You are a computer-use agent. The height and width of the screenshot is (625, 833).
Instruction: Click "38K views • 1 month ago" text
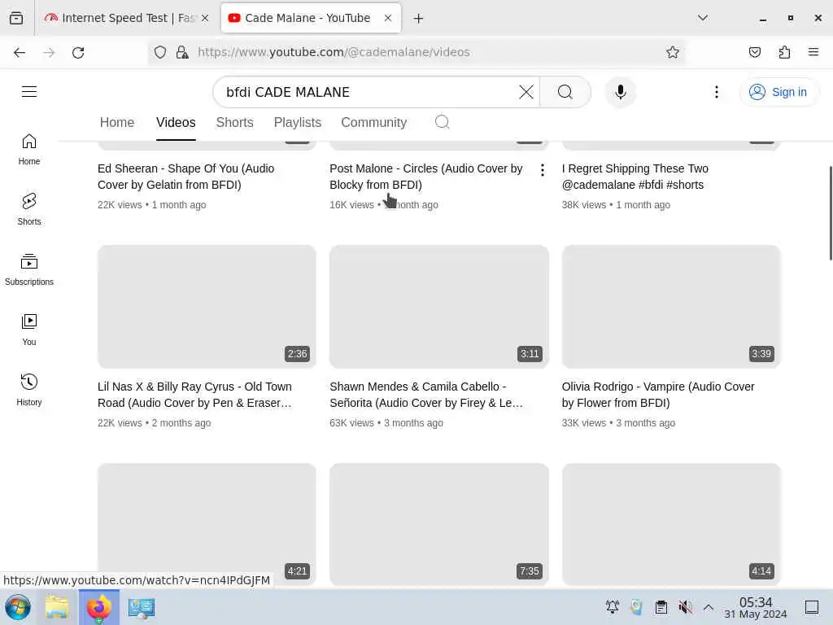616,205
